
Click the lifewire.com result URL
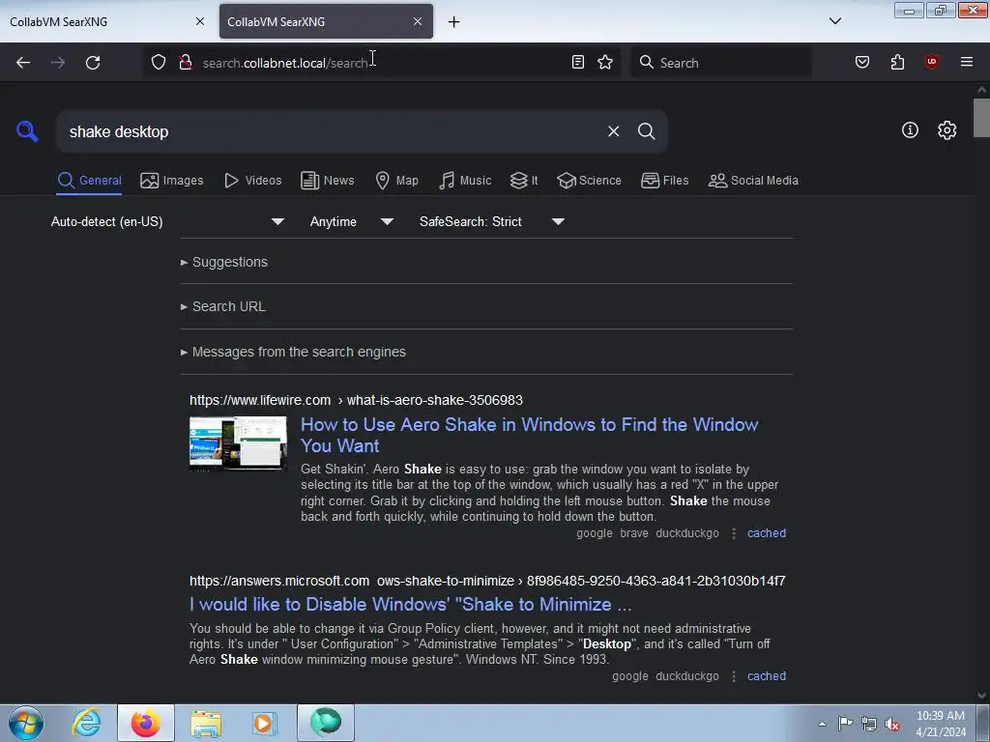coord(356,400)
